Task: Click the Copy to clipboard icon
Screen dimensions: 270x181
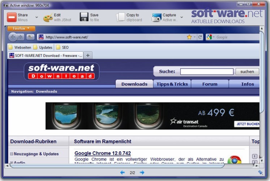Action: (x=120, y=17)
